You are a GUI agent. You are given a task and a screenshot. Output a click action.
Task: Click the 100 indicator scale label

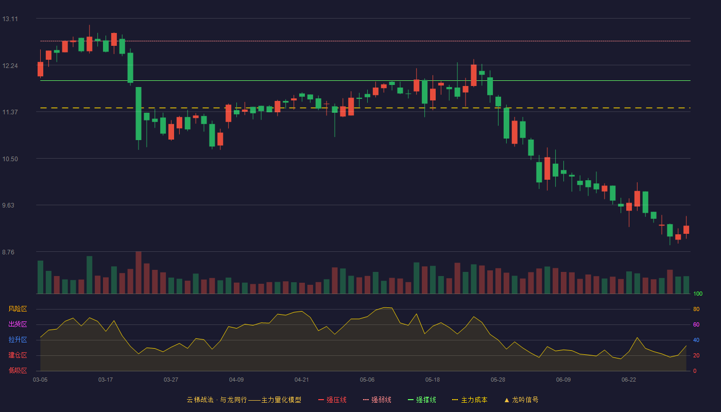point(698,294)
